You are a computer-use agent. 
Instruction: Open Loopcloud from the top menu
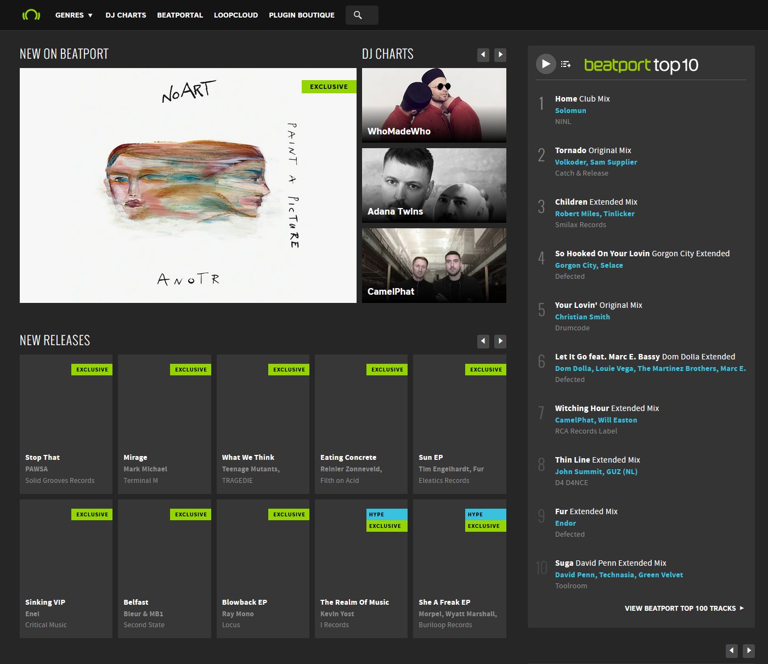(x=236, y=15)
